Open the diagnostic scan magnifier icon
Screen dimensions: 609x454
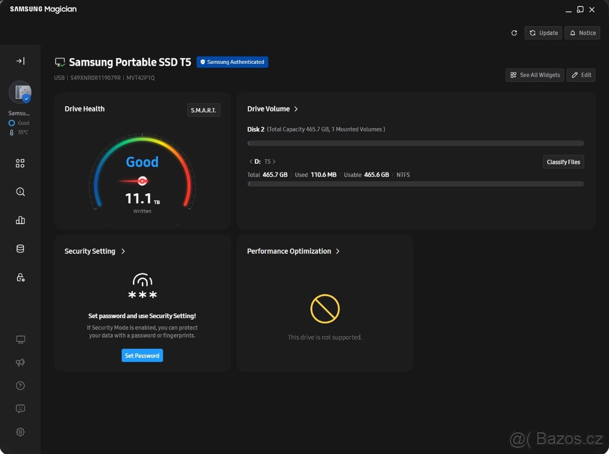coord(20,191)
